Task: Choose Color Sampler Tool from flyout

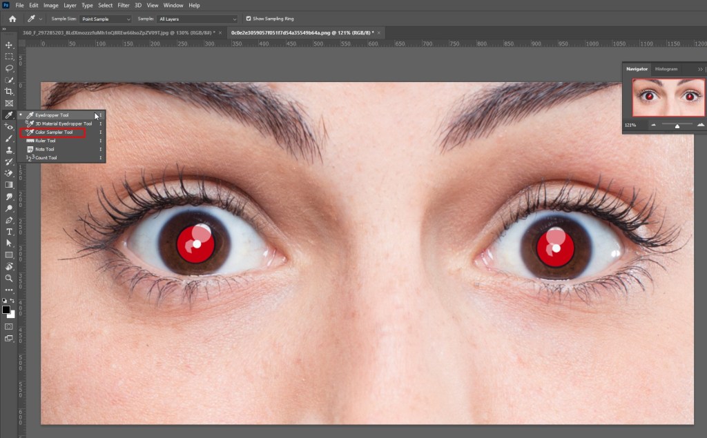Action: (x=54, y=132)
